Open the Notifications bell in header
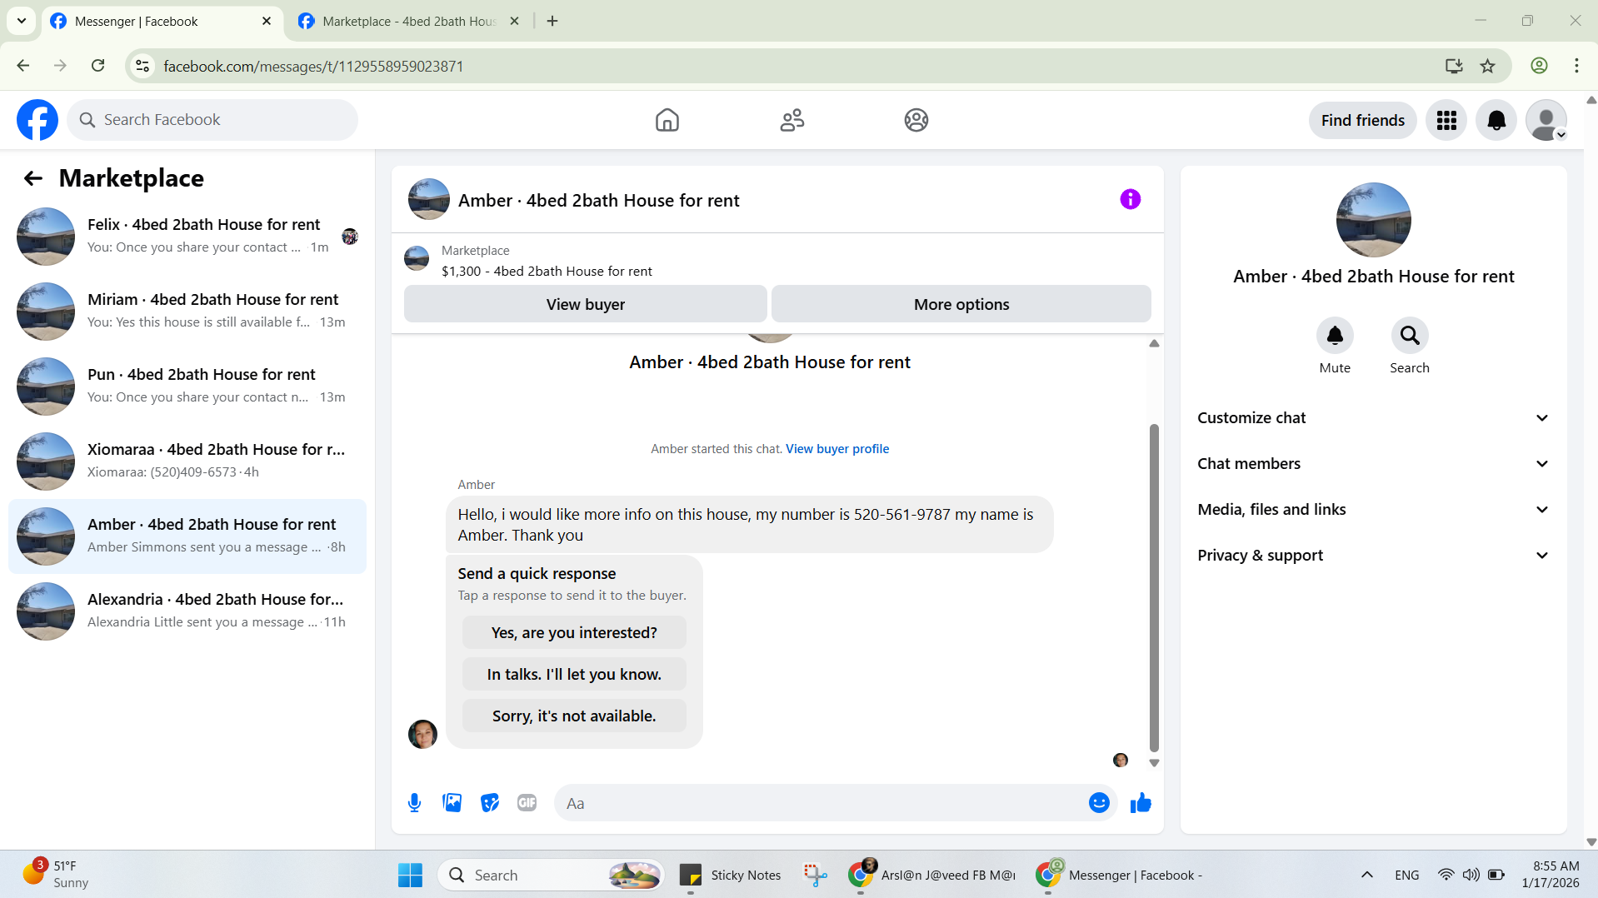The image size is (1598, 898). click(x=1496, y=120)
